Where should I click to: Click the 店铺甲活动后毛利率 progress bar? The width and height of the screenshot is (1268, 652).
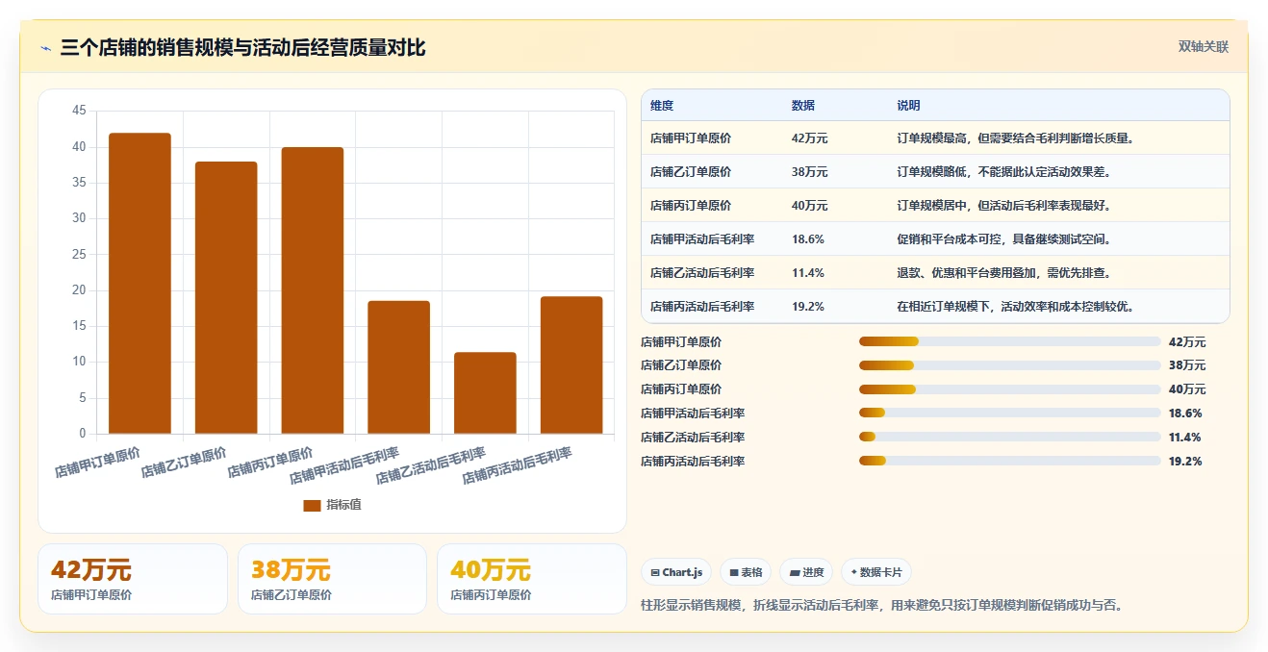pos(1009,414)
